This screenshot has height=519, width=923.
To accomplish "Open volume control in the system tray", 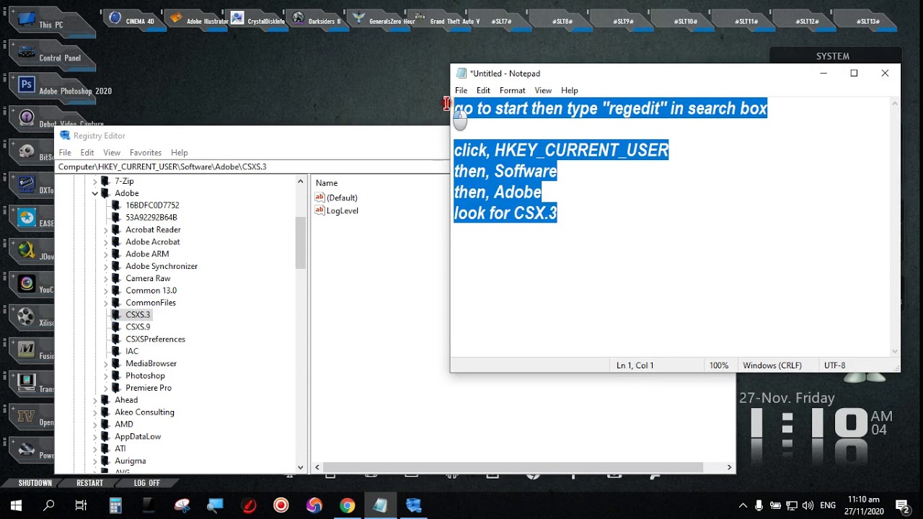I will click(808, 505).
